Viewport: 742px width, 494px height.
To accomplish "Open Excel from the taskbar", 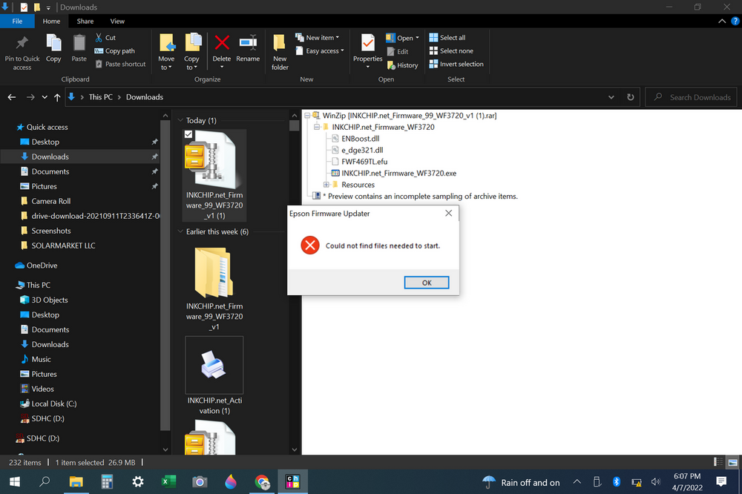I will click(168, 481).
